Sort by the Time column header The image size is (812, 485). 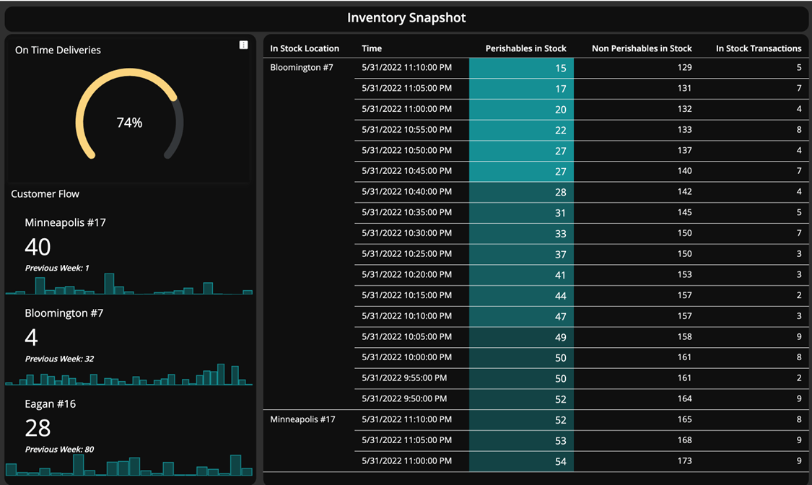[372, 48]
